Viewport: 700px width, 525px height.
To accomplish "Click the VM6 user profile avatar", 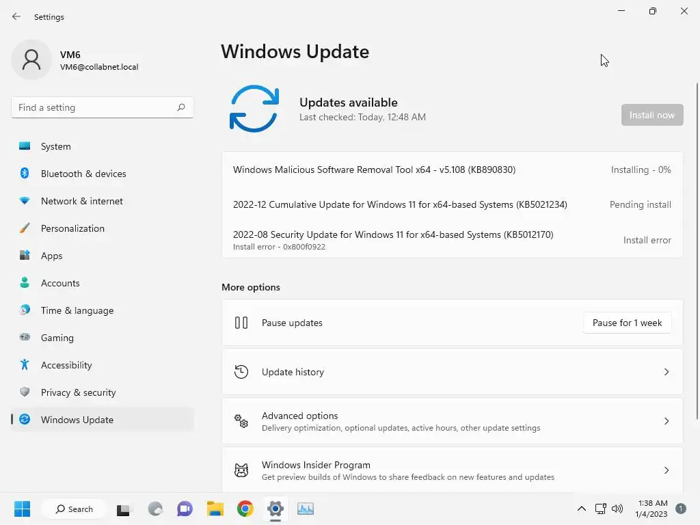I will tap(31, 59).
